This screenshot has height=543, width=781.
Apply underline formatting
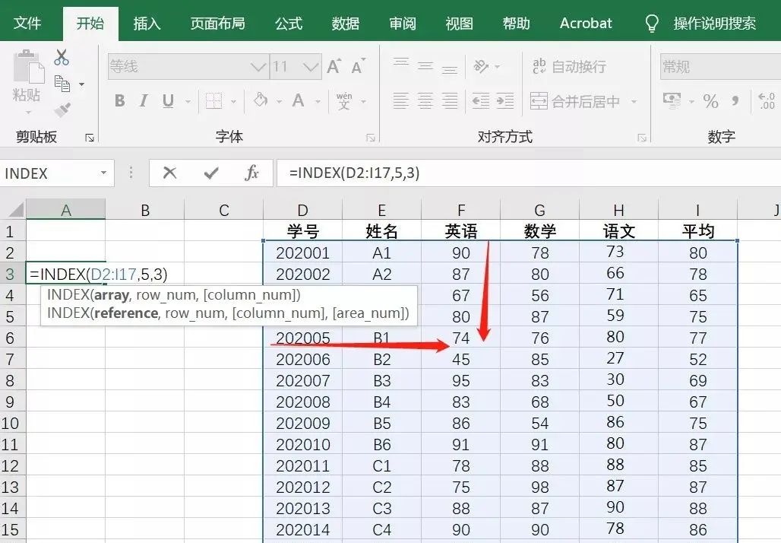pyautogui.click(x=169, y=100)
